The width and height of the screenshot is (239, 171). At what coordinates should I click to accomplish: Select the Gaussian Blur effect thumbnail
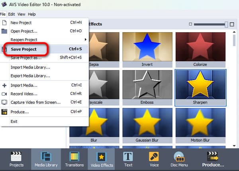pyautogui.click(x=147, y=126)
